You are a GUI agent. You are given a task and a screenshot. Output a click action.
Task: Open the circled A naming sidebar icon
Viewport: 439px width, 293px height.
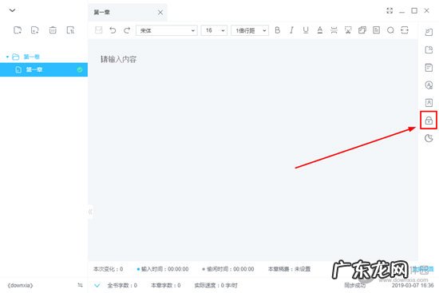429,85
